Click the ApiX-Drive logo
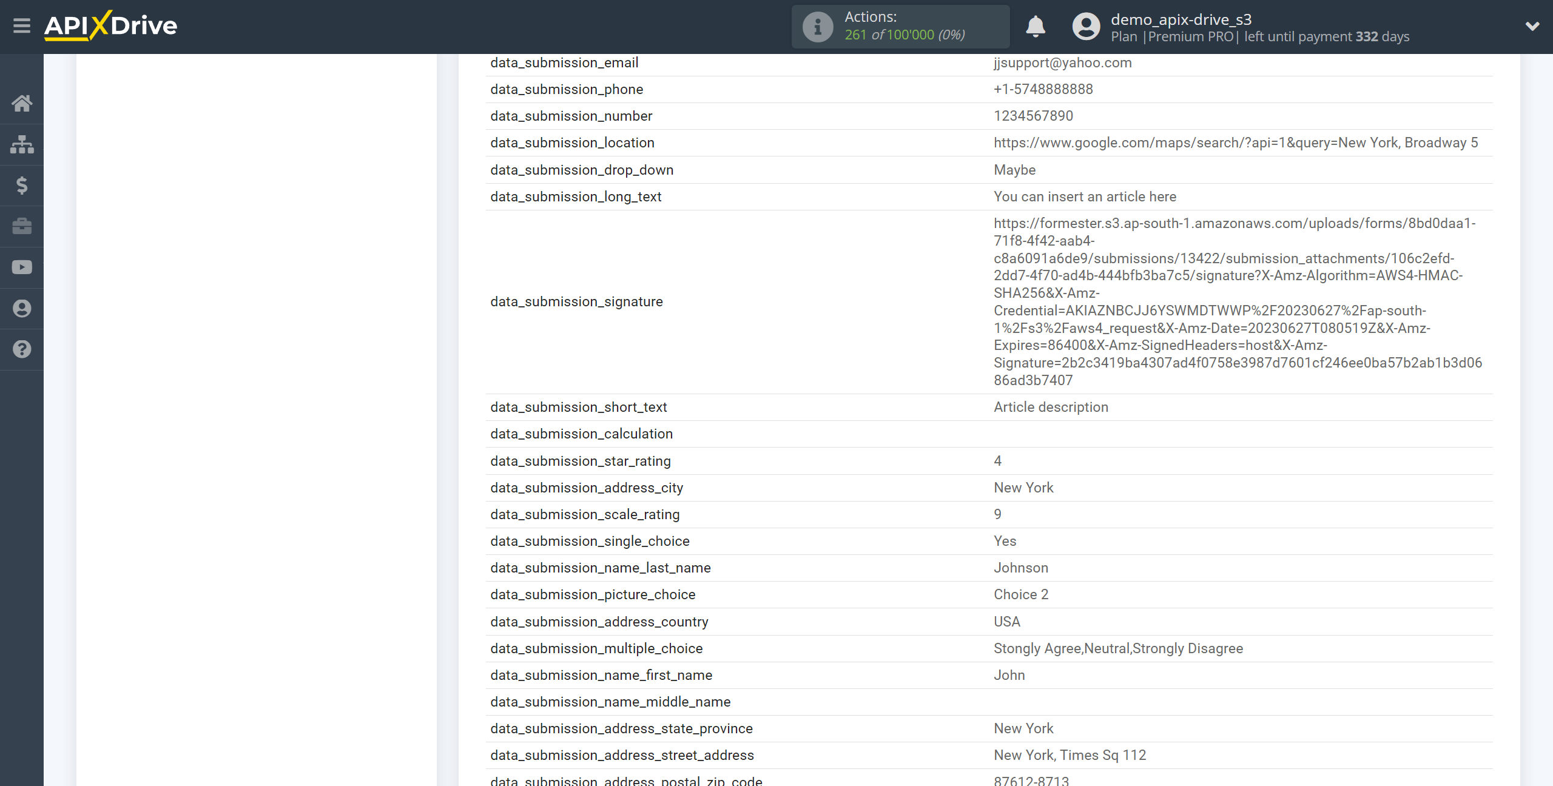The height and width of the screenshot is (786, 1553). (111, 25)
